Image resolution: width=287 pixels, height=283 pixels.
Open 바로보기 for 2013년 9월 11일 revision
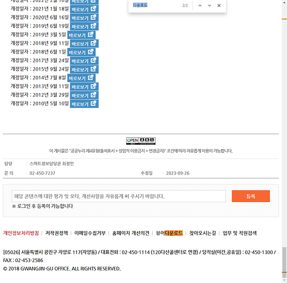pyautogui.click(x=84, y=86)
